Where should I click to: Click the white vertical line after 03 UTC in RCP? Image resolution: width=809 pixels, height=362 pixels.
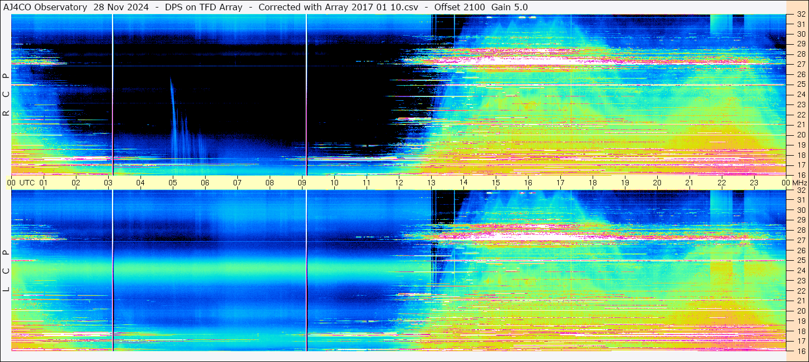(112, 94)
